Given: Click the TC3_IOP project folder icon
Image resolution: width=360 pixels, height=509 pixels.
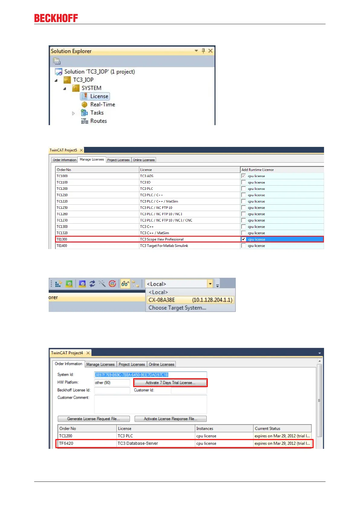Looking at the screenshot, I should (x=67, y=80).
